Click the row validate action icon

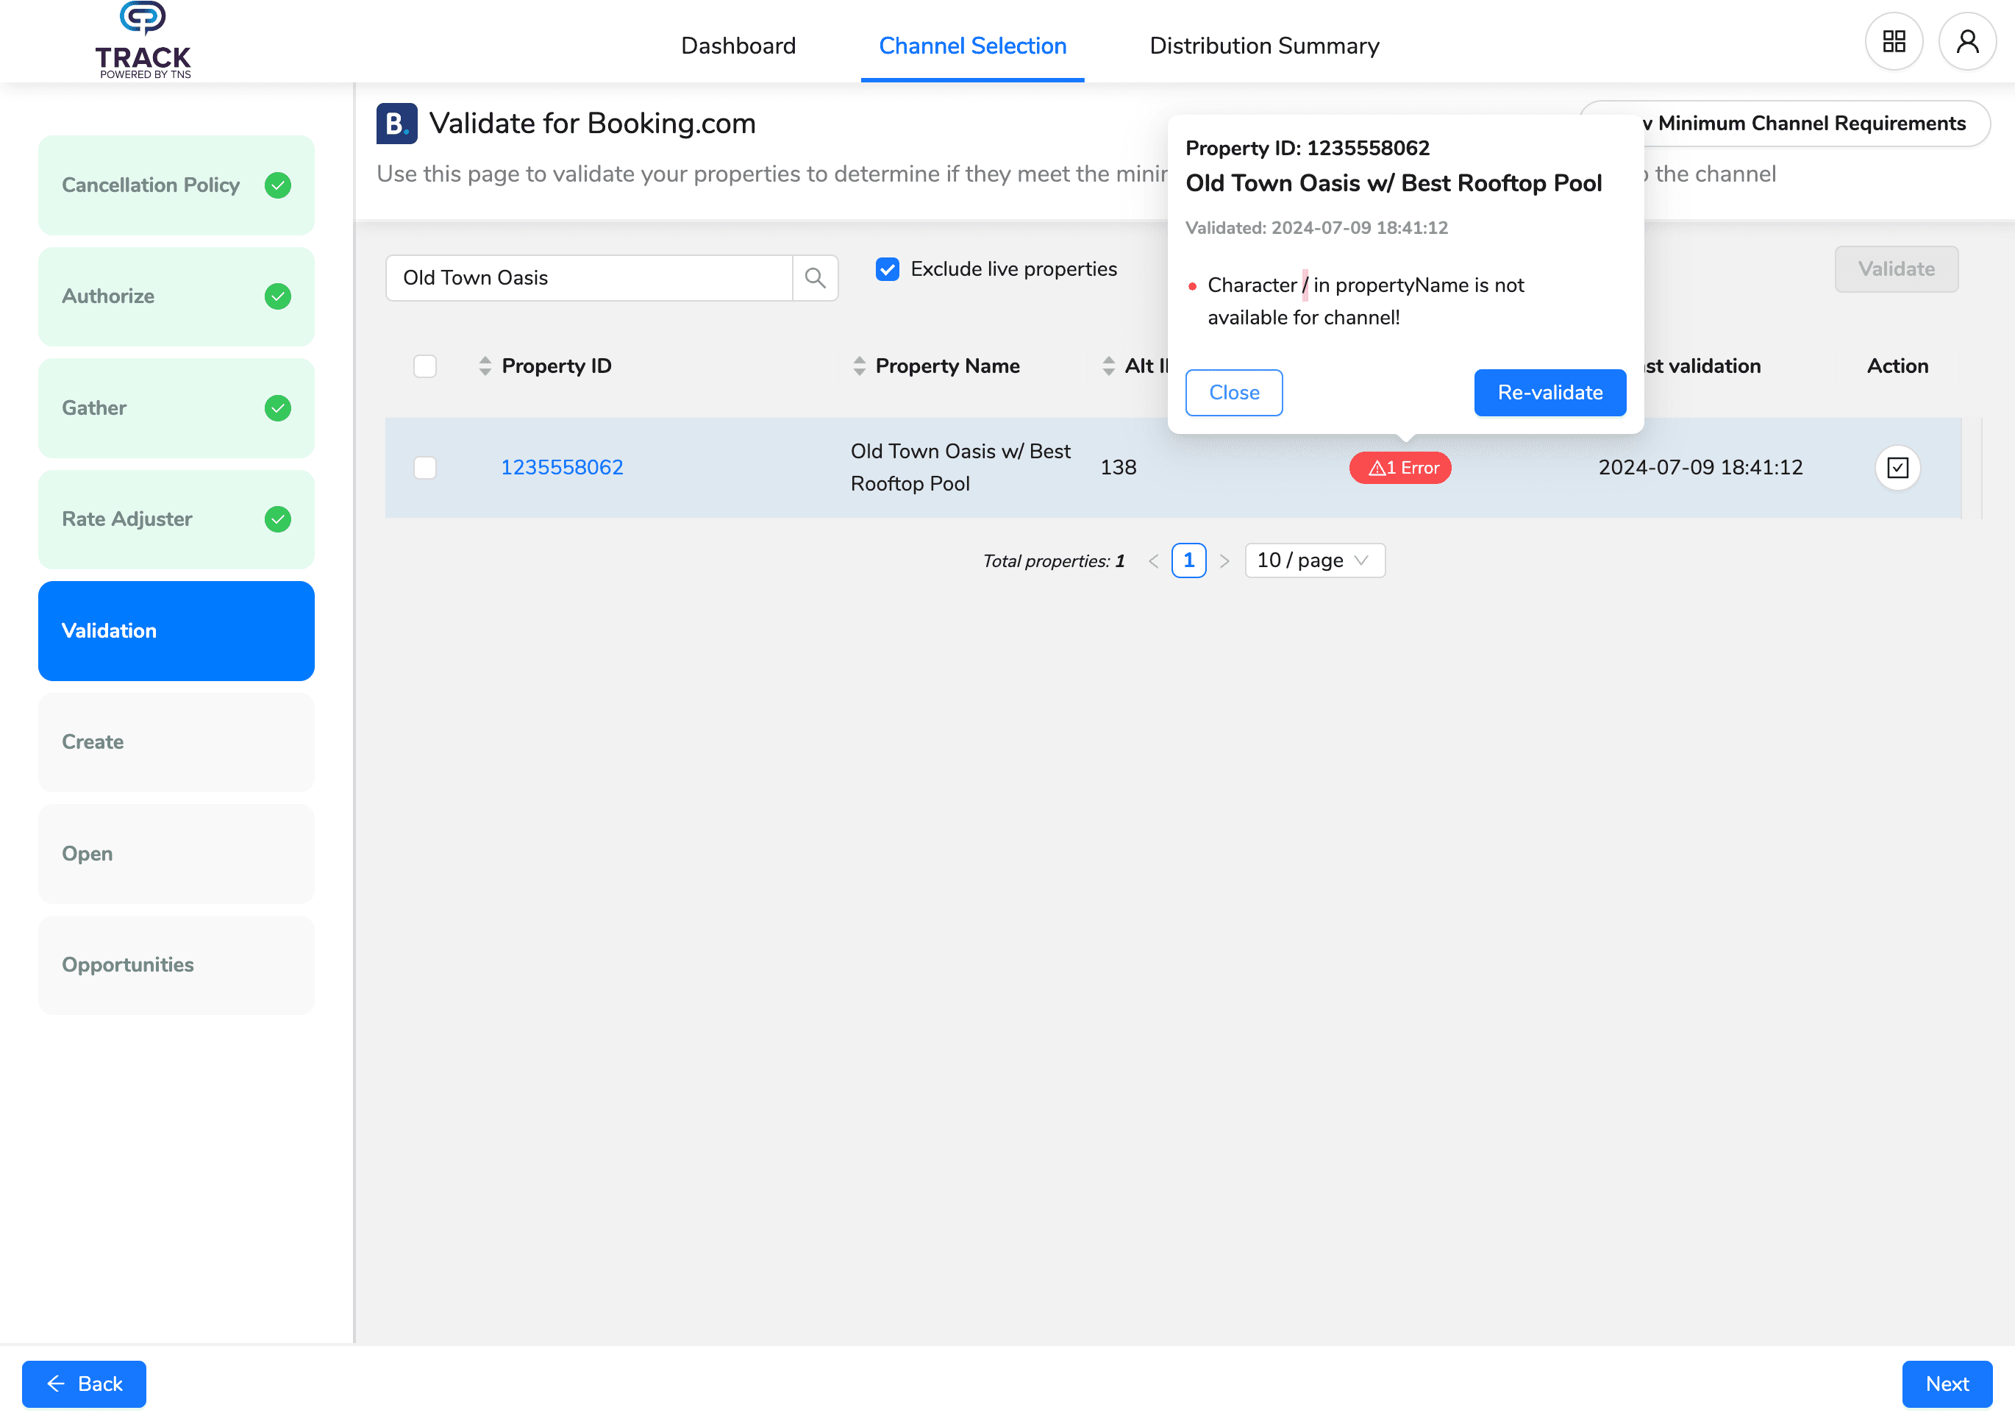[x=1897, y=468]
